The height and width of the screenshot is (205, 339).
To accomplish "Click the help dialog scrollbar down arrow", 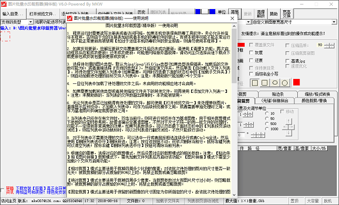I will [234, 195].
